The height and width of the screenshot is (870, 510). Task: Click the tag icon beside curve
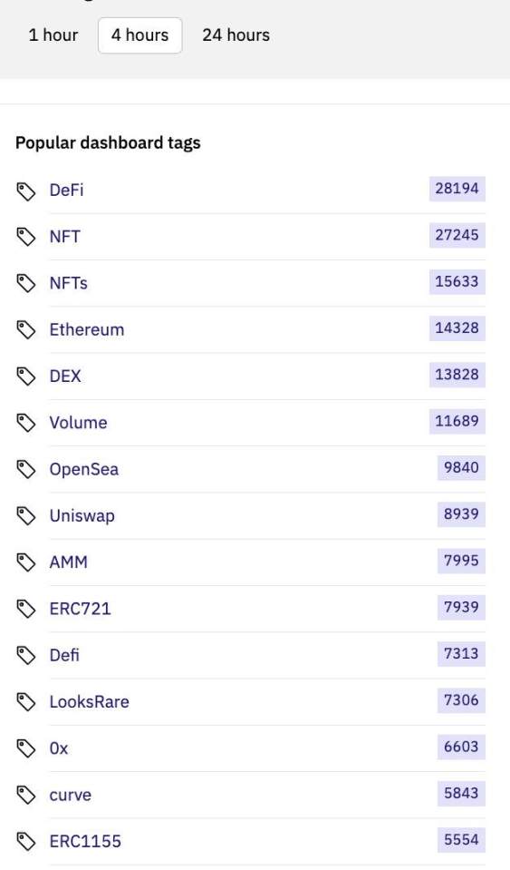(x=26, y=796)
